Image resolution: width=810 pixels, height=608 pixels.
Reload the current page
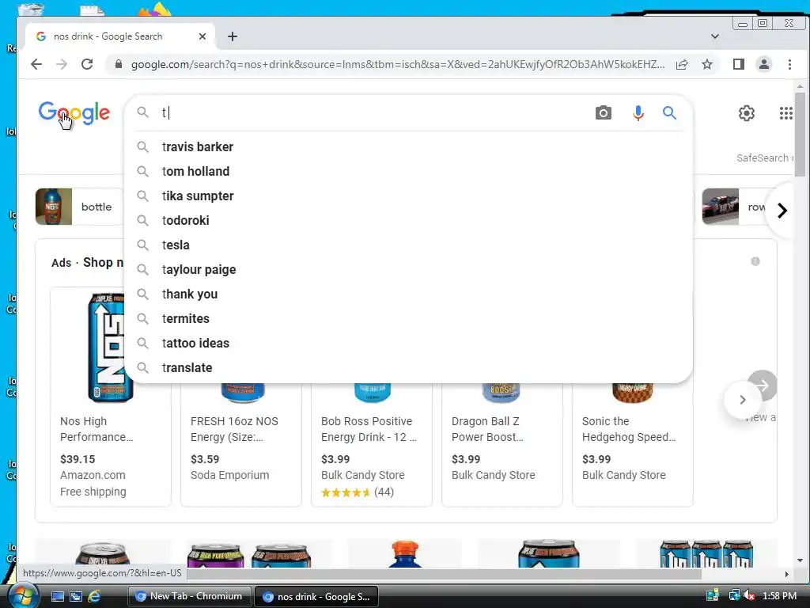pos(87,64)
